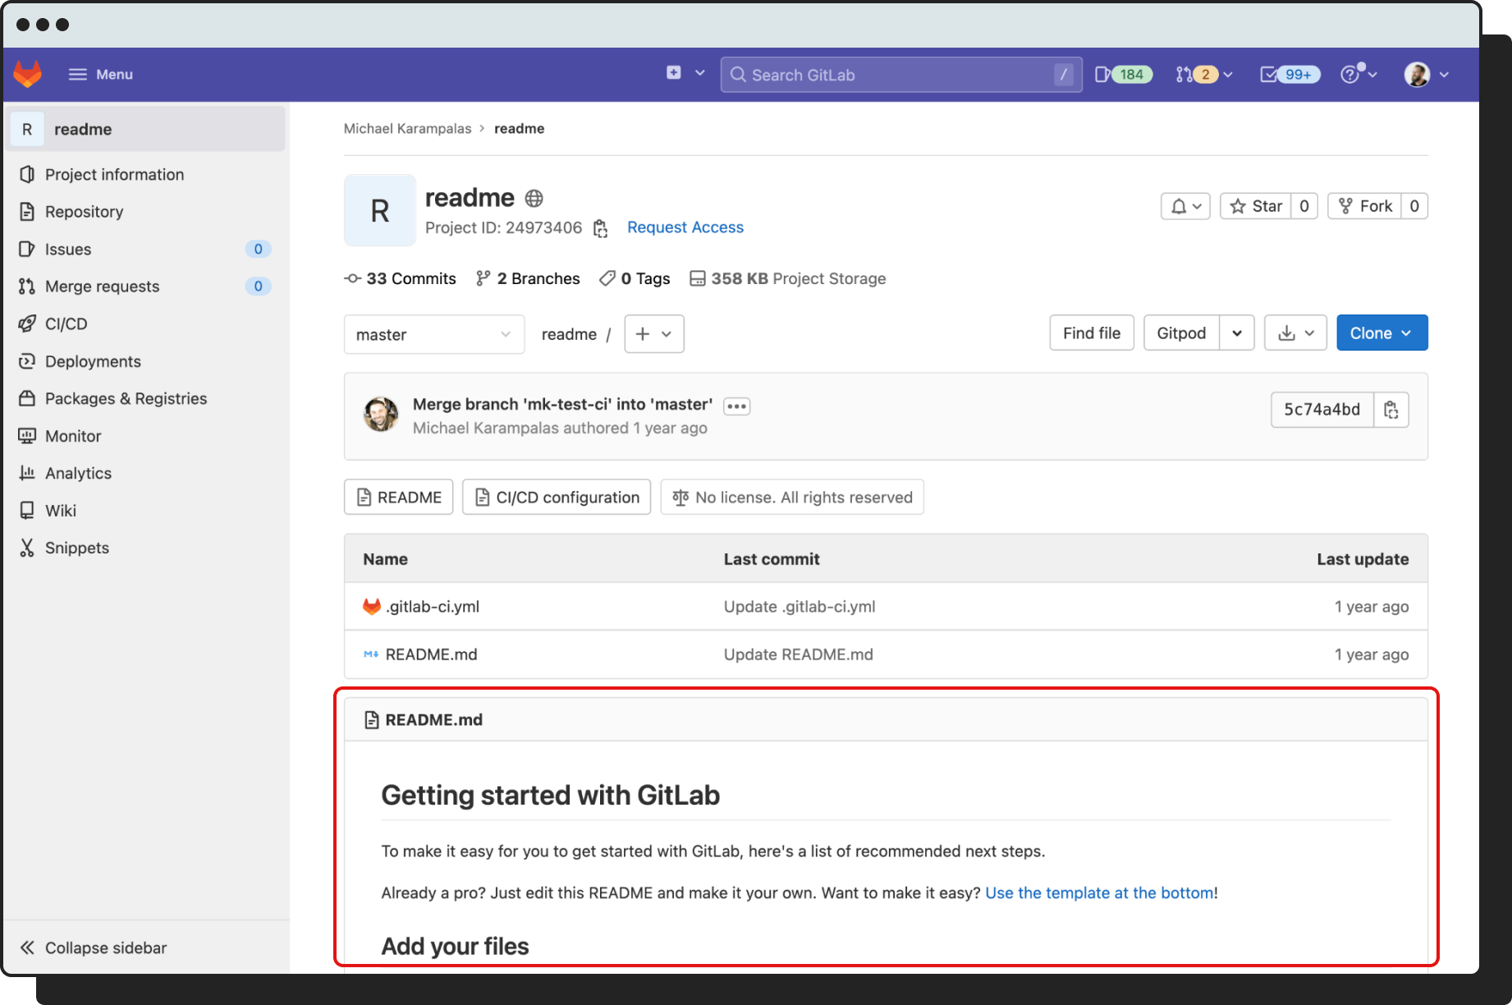
Task: Click commit hash 5c74a4bd
Action: (1322, 410)
